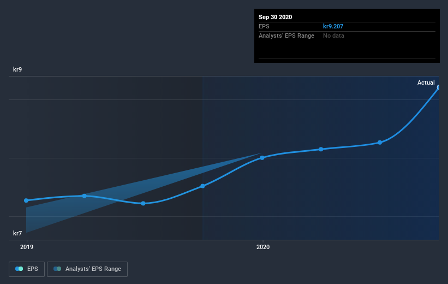Click the EPS data point at 2019 start
448x284 pixels.
click(x=26, y=200)
